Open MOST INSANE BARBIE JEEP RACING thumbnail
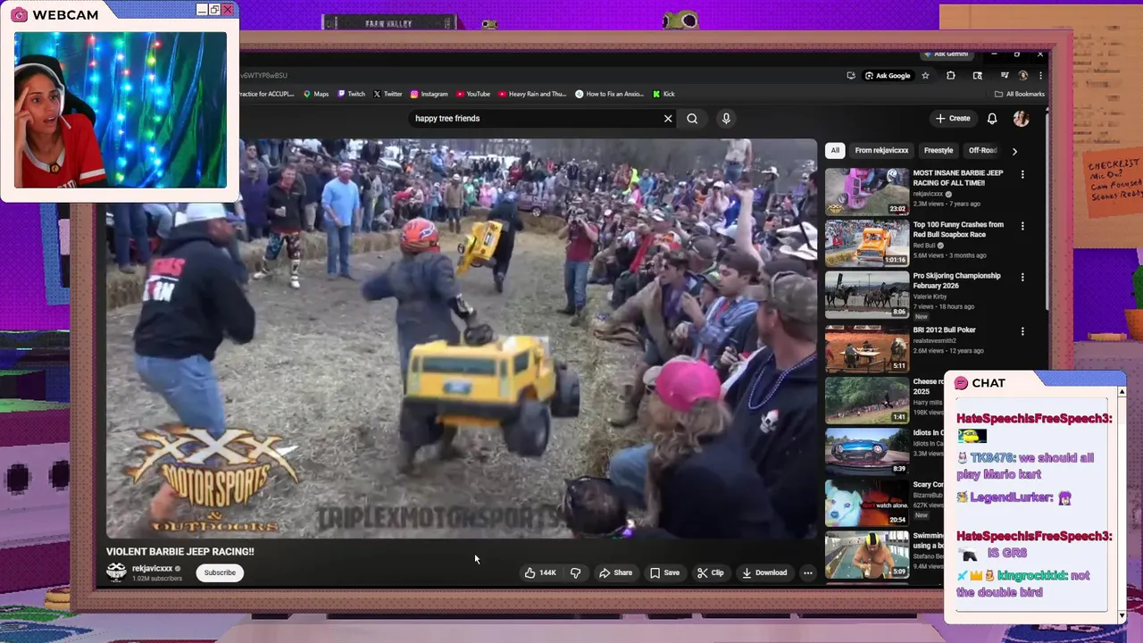Image resolution: width=1143 pixels, height=643 pixels. pos(867,191)
